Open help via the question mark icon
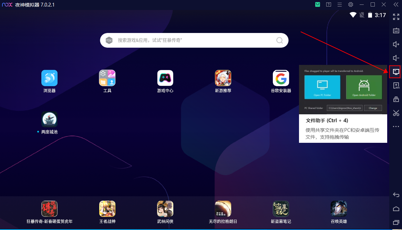This screenshot has width=402, height=230. 328,4
